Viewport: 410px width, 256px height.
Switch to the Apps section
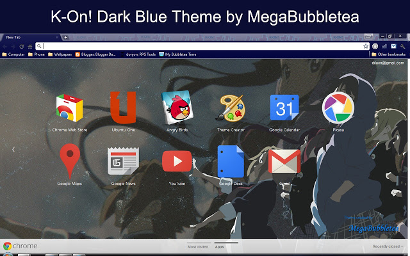pos(219,246)
